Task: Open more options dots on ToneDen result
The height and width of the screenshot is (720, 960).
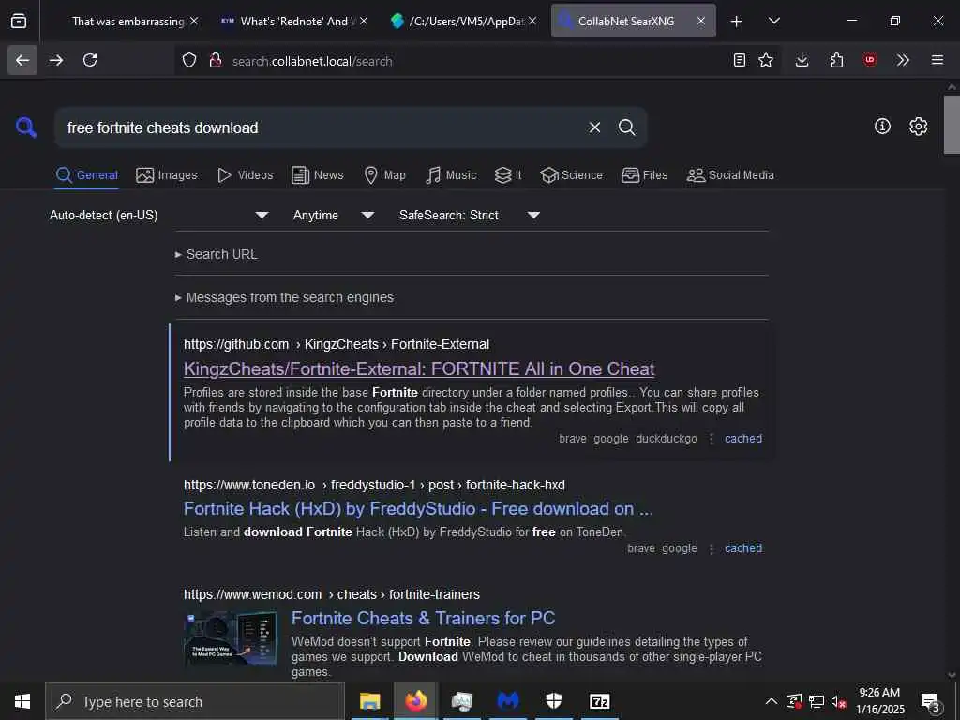Action: (x=712, y=548)
